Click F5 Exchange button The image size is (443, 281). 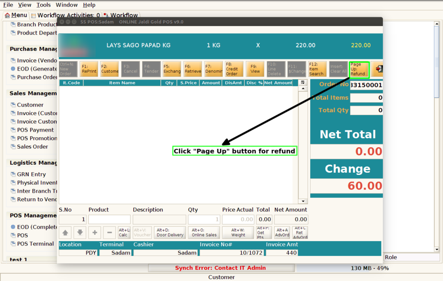(x=172, y=69)
